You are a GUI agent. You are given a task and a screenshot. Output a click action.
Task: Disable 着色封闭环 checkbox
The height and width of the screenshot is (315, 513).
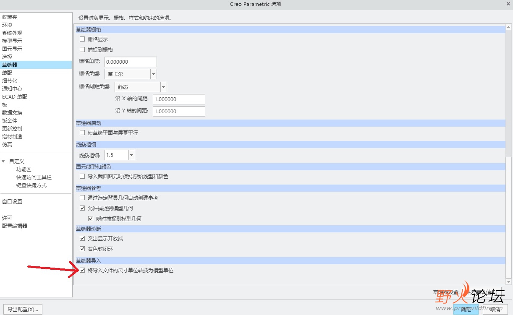(x=82, y=249)
